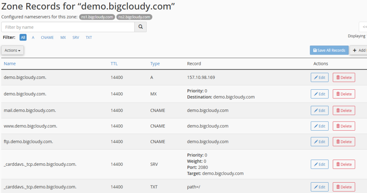The height and width of the screenshot is (193, 367).
Task: Delete the MX record row
Action: [344, 94]
